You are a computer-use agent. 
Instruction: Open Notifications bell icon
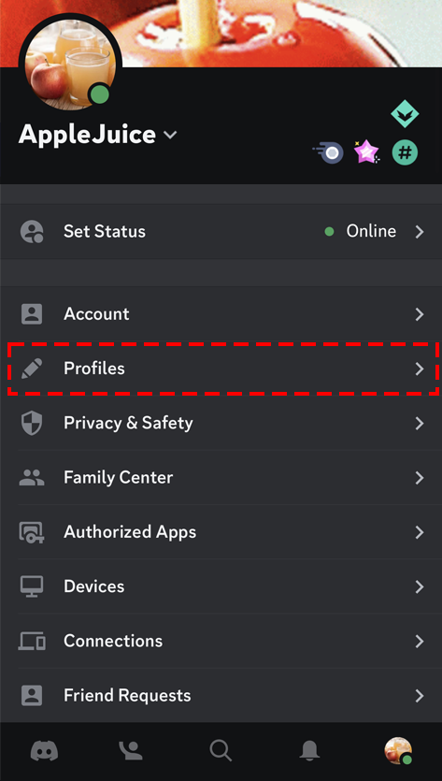(x=308, y=750)
